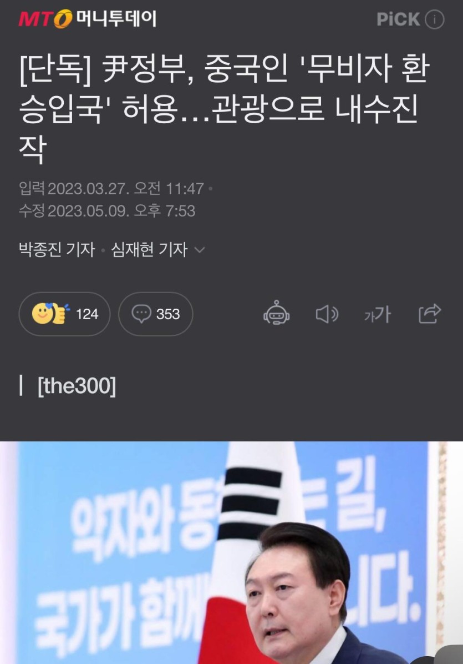Tap the PiCK info icon

434,19
